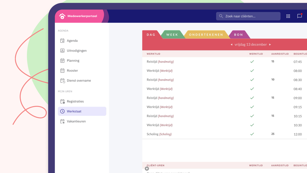Viewport: 307px width, 173px height.
Task: Go to next day arrow
Action: coord(270,45)
